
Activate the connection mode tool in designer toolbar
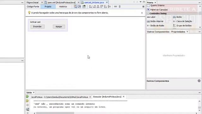(x=79, y=6)
